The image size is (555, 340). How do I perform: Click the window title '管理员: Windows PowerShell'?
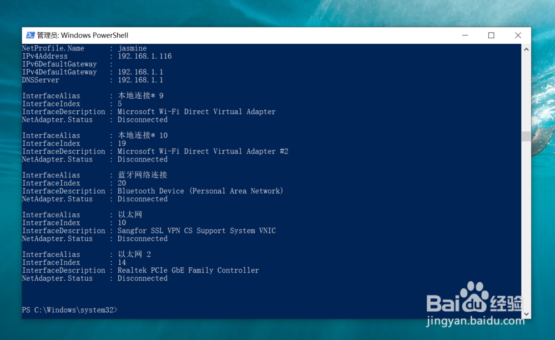pyautogui.click(x=83, y=35)
